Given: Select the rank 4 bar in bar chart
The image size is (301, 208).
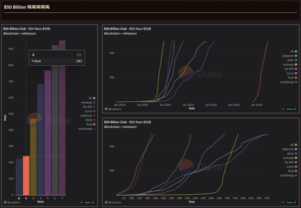Looking at the screenshot, I should (x=40, y=140).
